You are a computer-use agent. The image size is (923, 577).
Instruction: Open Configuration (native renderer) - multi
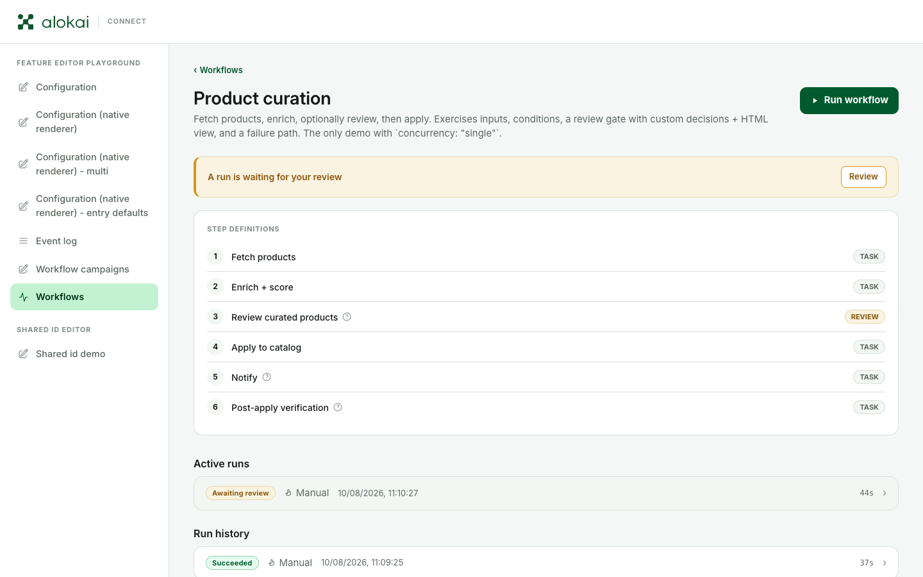pos(84,164)
